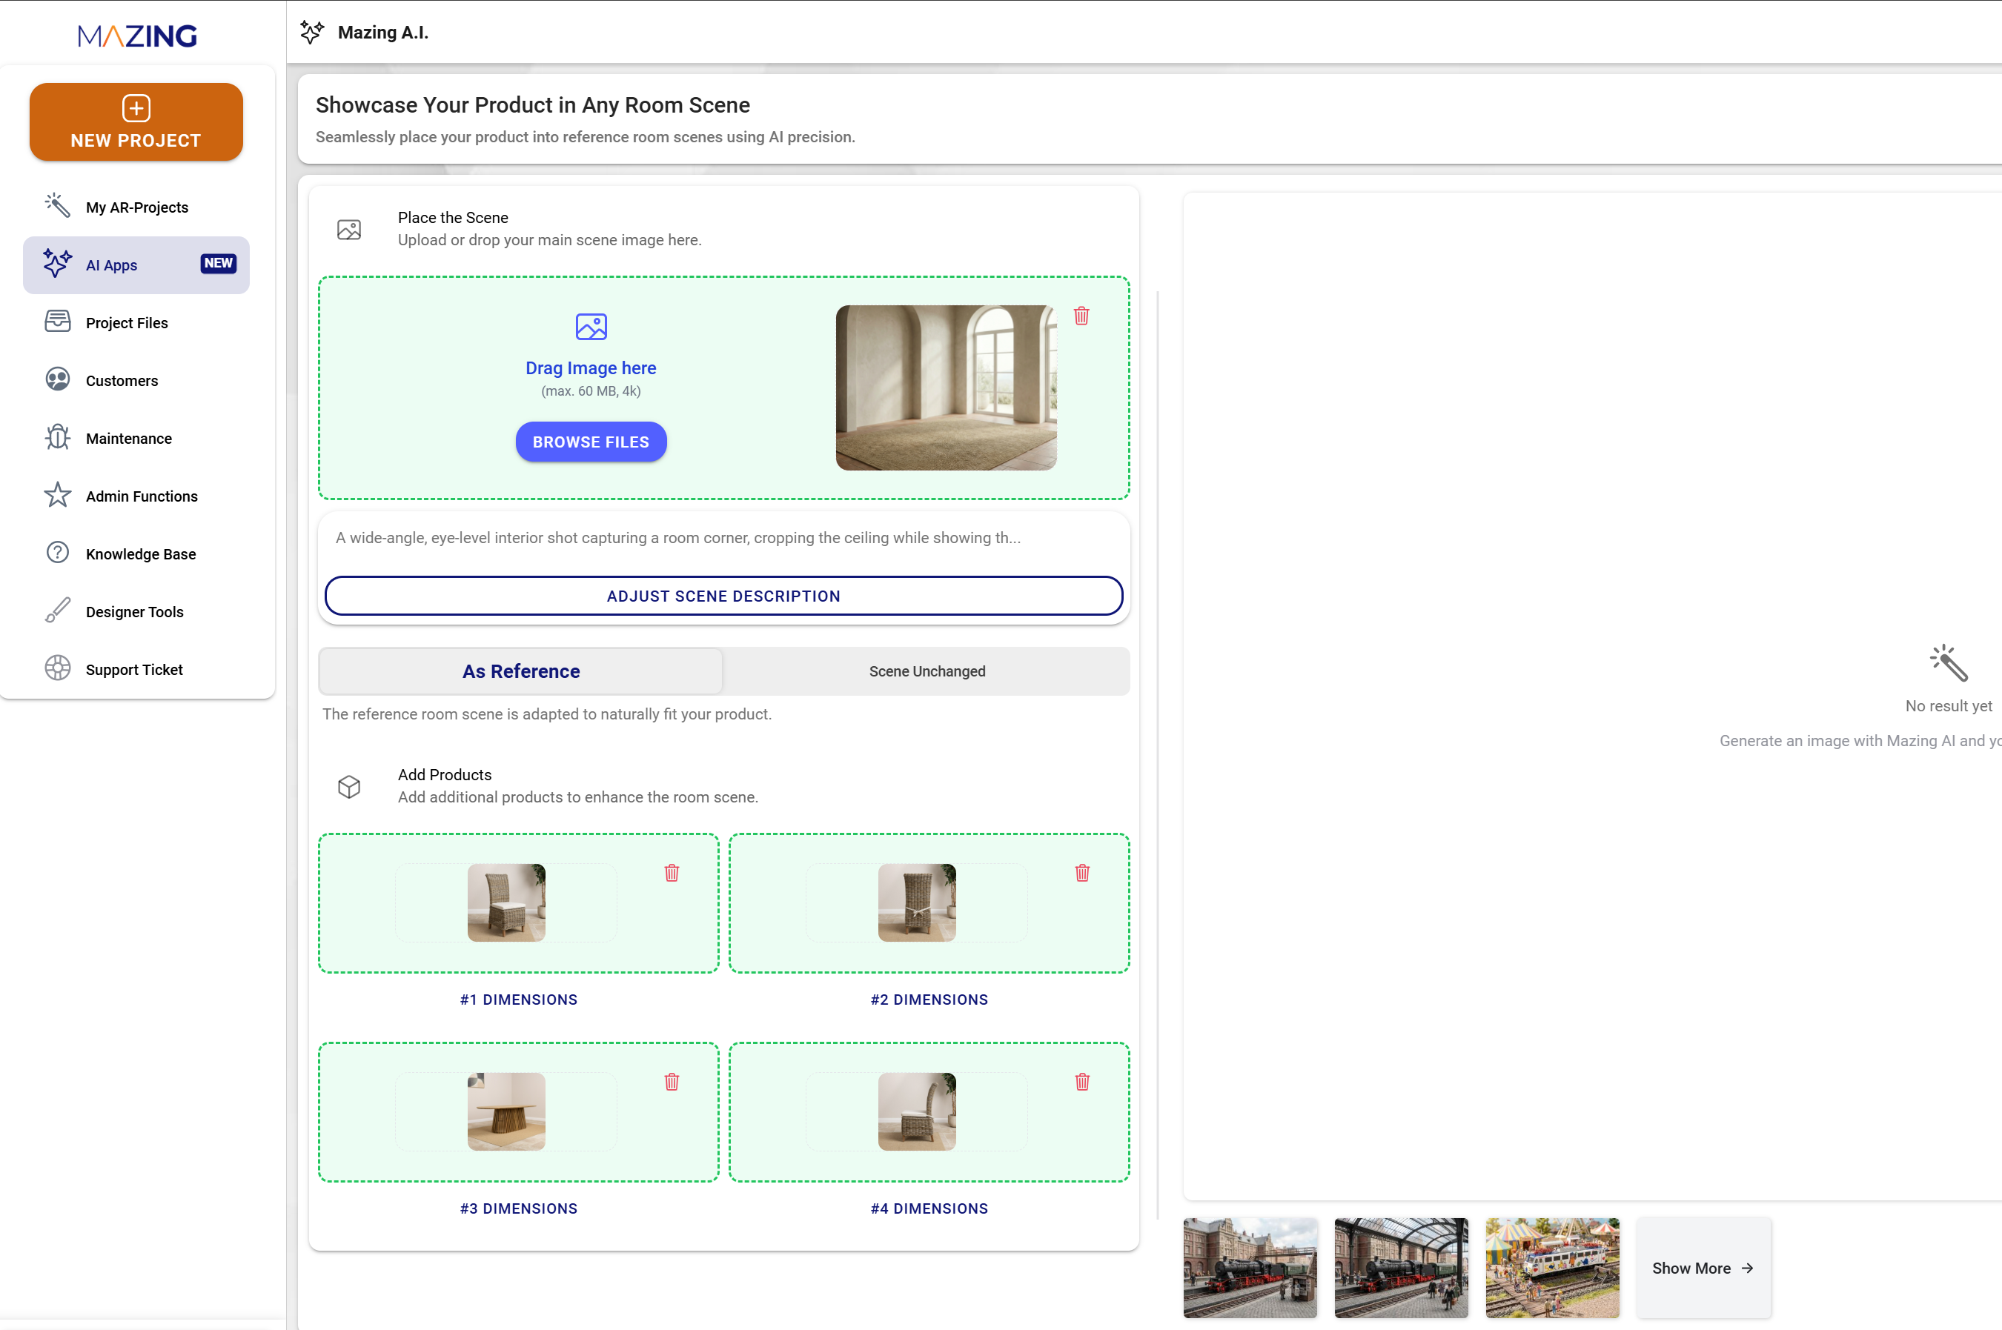Switch to Scene Unchanged mode
The height and width of the screenshot is (1330, 2002).
(x=927, y=671)
